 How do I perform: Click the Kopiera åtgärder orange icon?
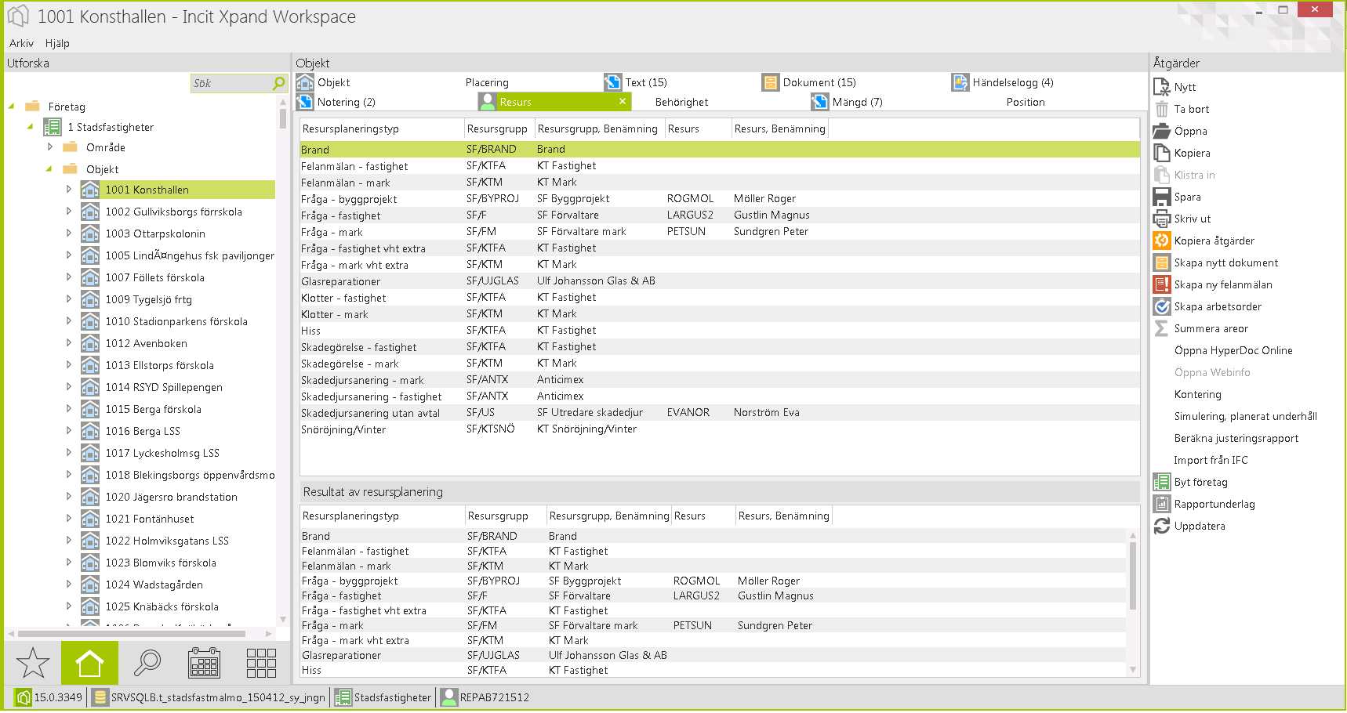[x=1162, y=241]
